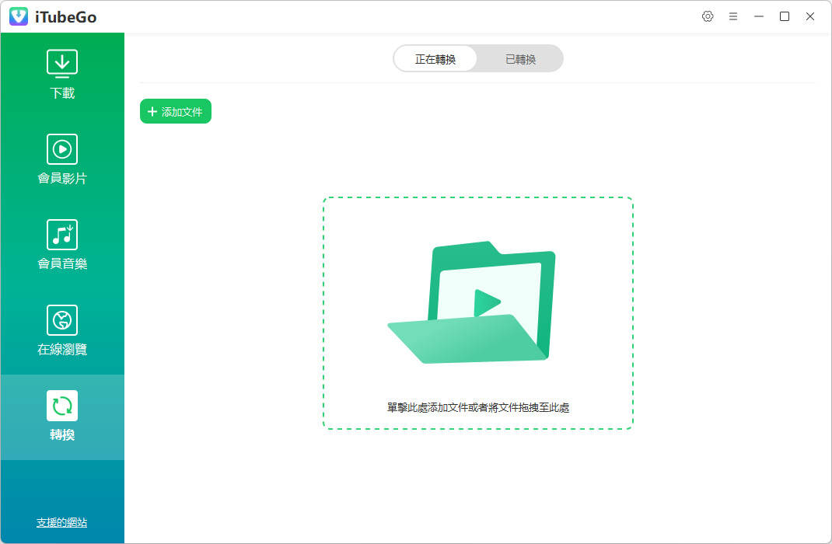Open the hamburger menu in title bar
The width and height of the screenshot is (832, 544).
coord(733,16)
